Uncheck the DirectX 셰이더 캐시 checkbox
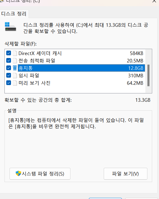Image resolution: width=159 pixels, height=199 pixels. pos(9,53)
